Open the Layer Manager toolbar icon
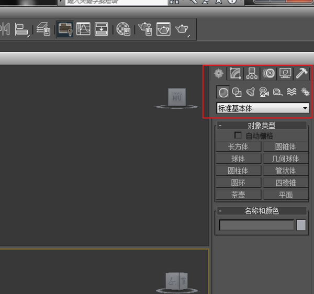Image resolution: width=314 pixels, height=294 pixels. coord(43,29)
